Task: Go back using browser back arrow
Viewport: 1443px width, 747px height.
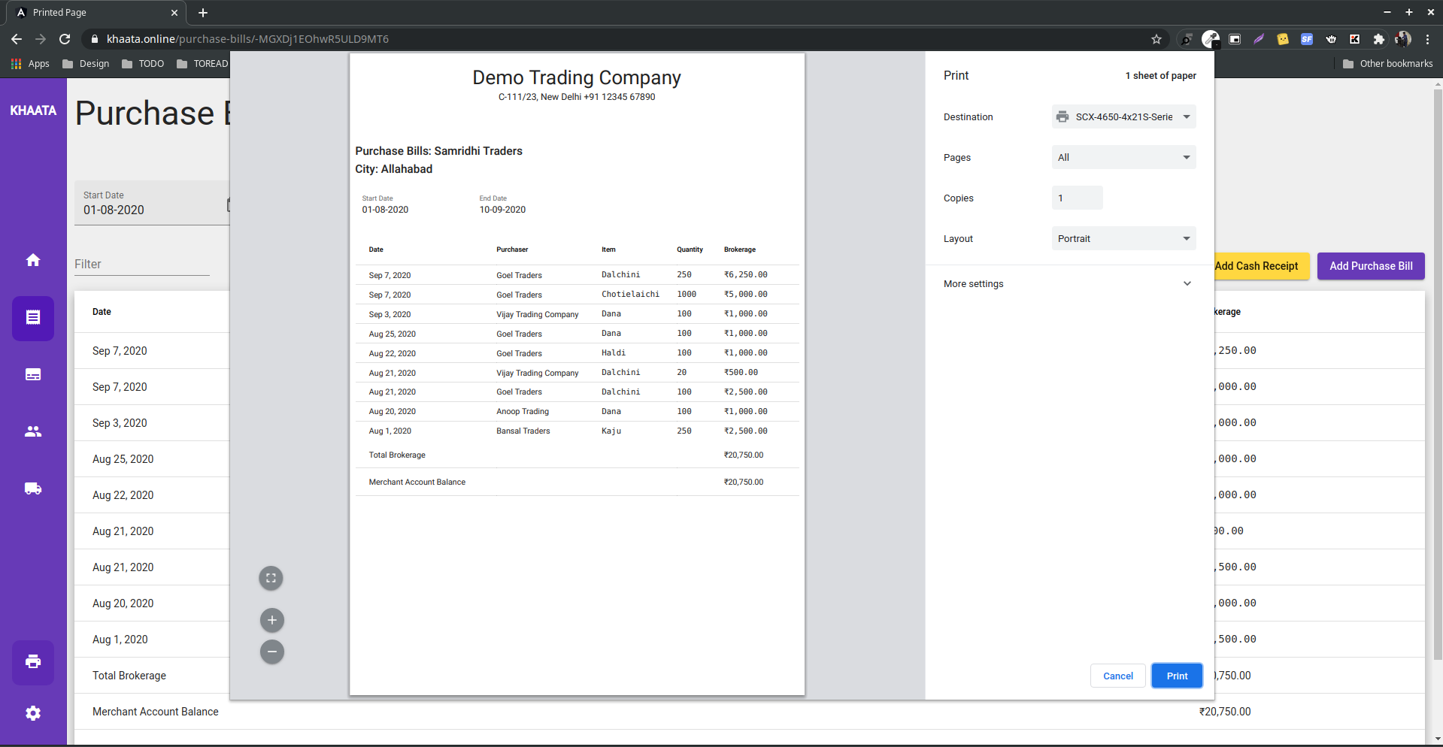Action: [17, 39]
